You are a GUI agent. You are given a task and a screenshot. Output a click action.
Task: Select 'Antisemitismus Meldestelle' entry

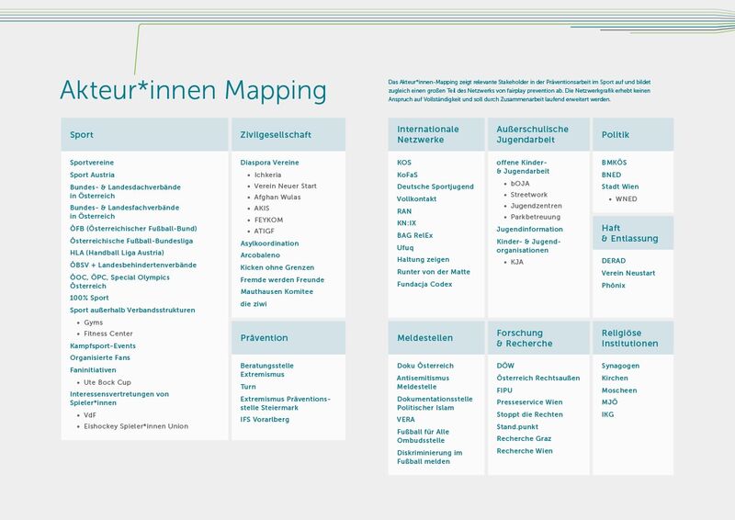pos(424,382)
